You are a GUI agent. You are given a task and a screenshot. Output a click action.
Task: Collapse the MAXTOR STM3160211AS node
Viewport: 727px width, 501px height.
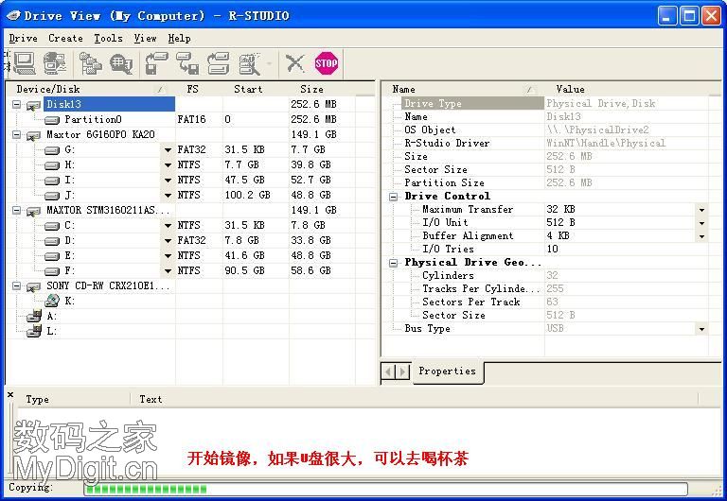coord(17,210)
